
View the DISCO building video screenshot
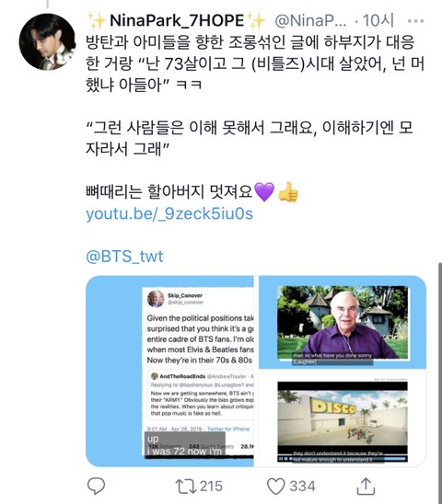[343, 420]
